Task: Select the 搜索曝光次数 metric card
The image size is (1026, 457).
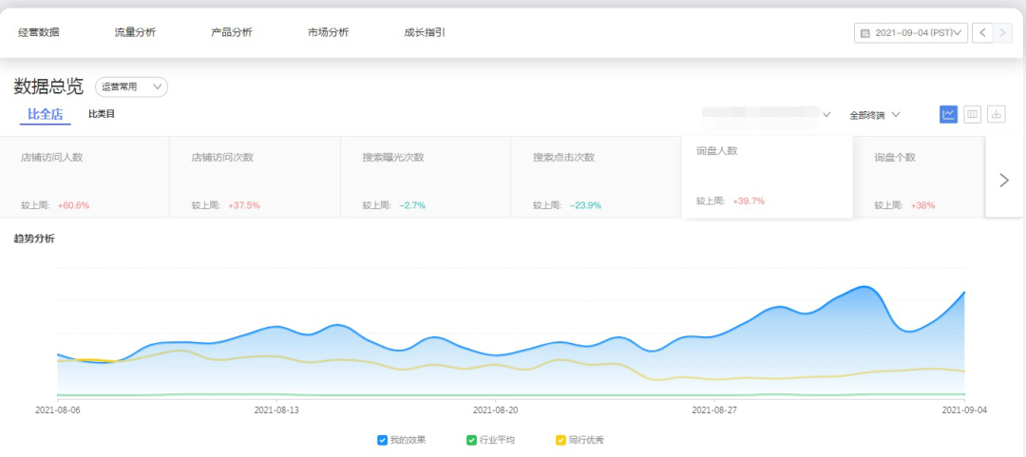Action: click(x=426, y=177)
